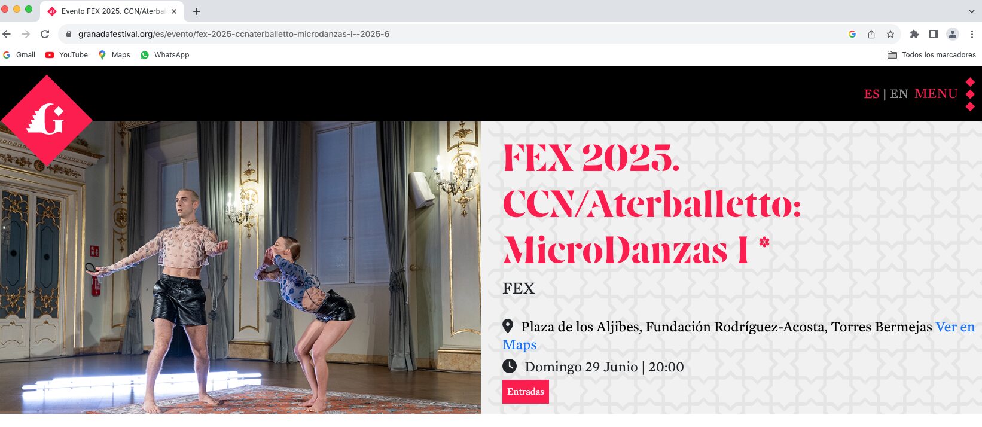This screenshot has height=427, width=982.
Task: Click the Entradas tickets button
Action: coord(526,392)
